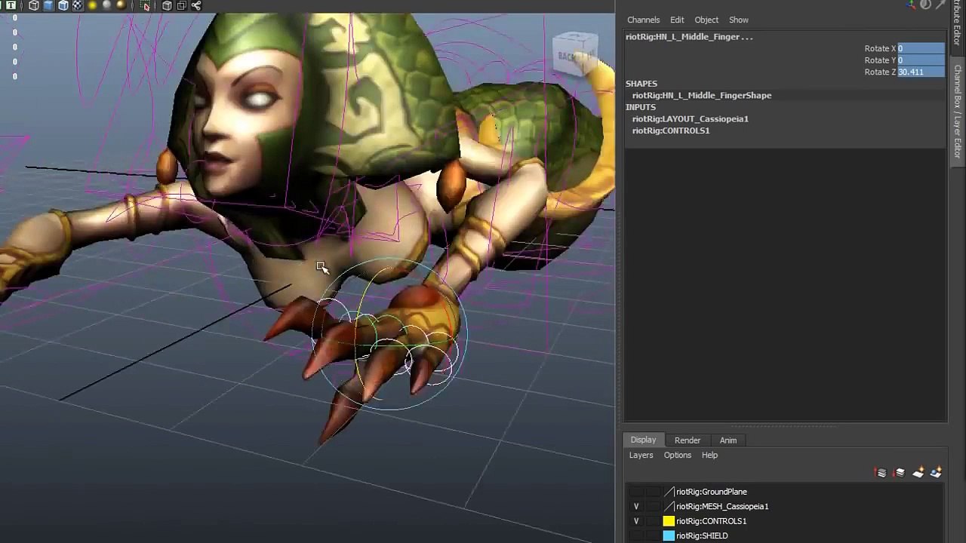
Task: Enable use all lights yellow sphere
Action: [x=92, y=5]
